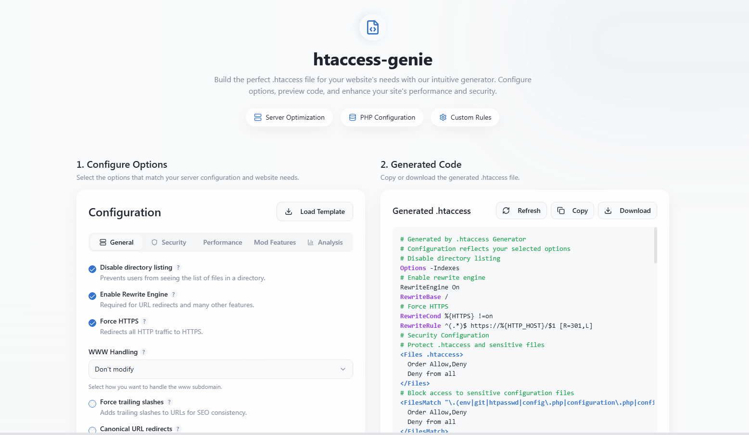Switch to the Performance tab
This screenshot has width=749, height=435.
(x=222, y=242)
